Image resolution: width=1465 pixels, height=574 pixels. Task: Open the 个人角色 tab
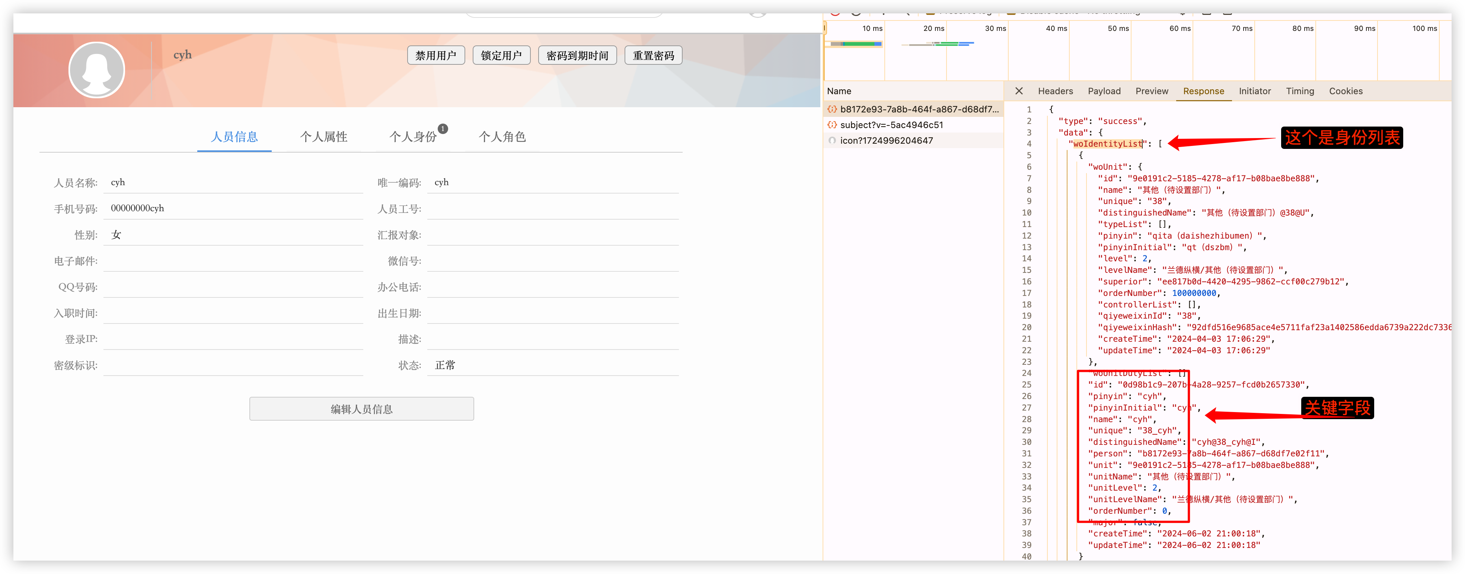point(502,137)
